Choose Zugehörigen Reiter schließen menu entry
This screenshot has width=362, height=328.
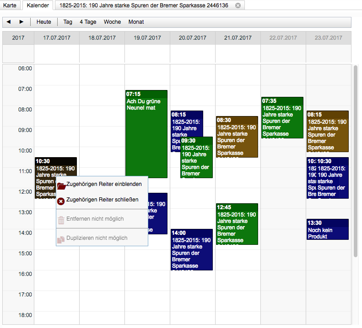[x=102, y=200]
